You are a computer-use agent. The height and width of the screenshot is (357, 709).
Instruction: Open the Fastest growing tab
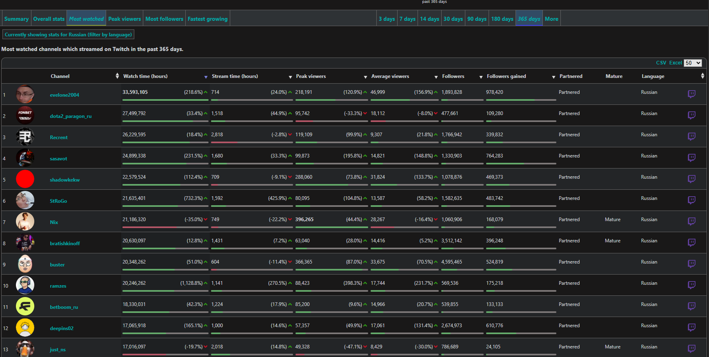[208, 19]
